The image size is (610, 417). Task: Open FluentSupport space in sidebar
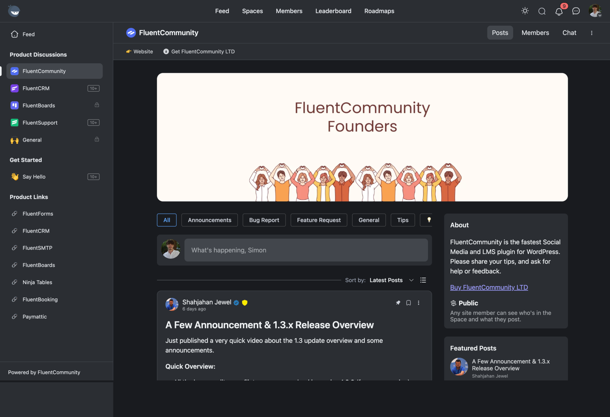point(55,123)
